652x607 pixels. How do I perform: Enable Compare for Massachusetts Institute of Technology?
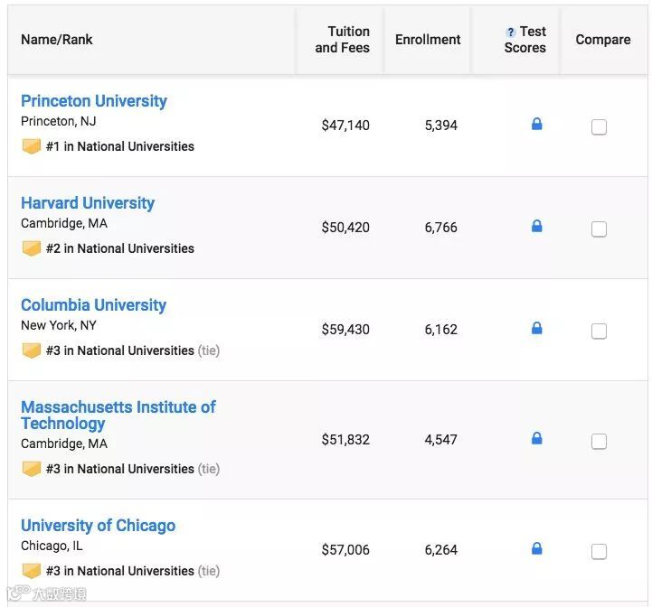click(x=599, y=442)
